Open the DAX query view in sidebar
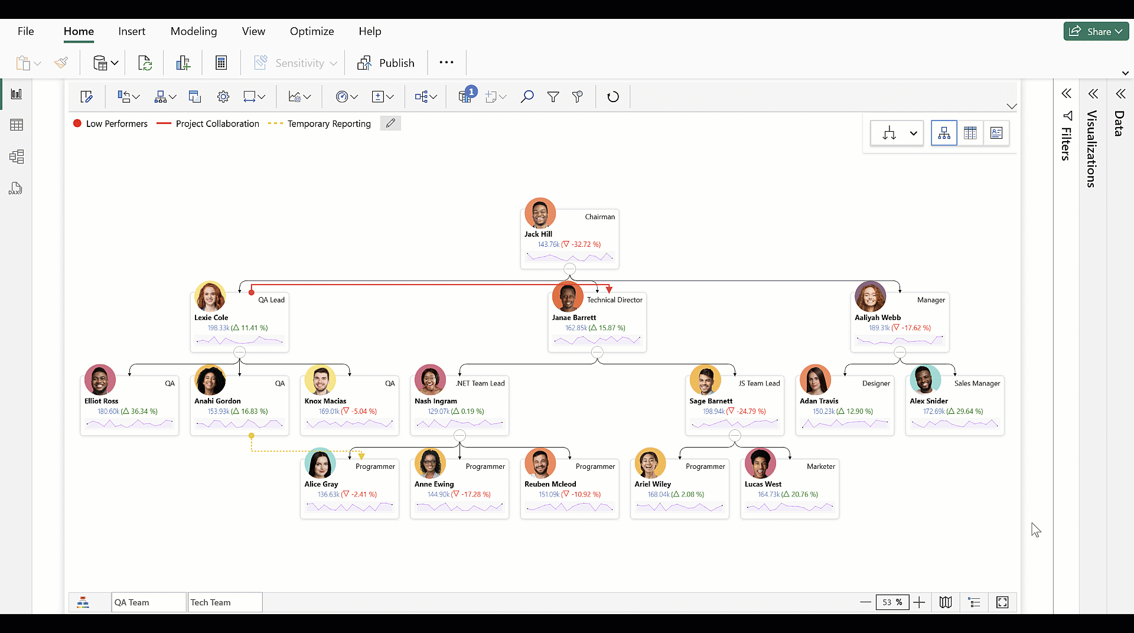Screen dimensions: 1134x633 (x=16, y=188)
